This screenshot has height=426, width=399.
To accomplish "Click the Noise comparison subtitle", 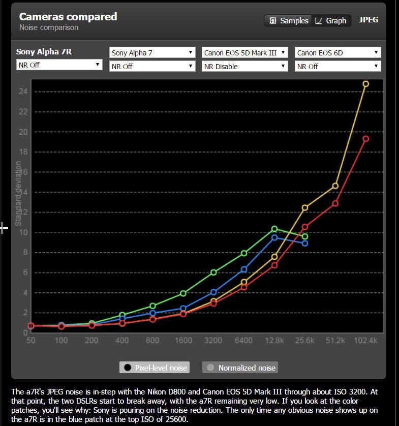I will (x=49, y=27).
